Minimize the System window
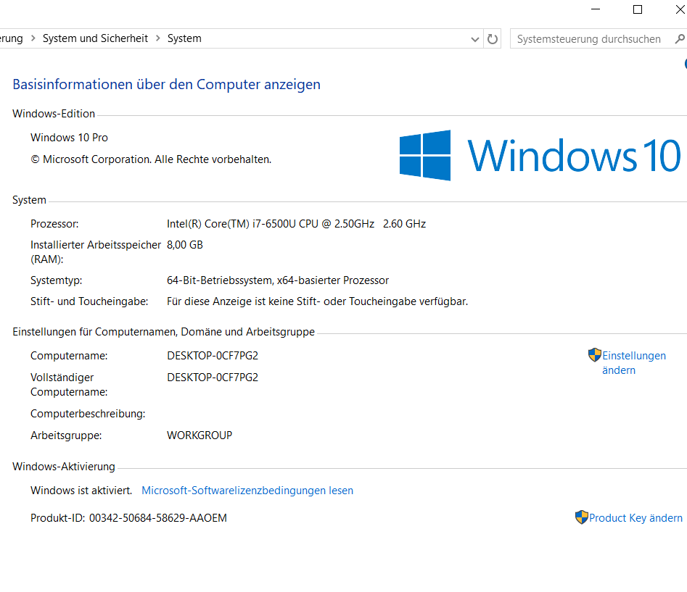The width and height of the screenshot is (687, 592). (x=596, y=9)
